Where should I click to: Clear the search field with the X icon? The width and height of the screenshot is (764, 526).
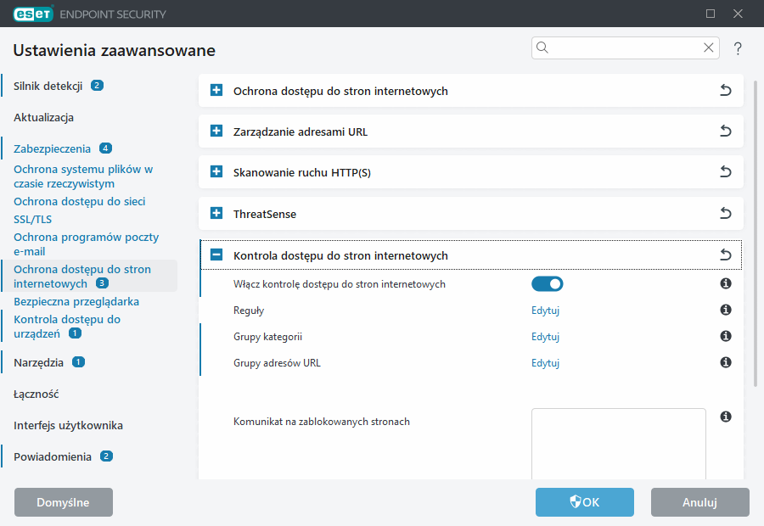tap(708, 48)
